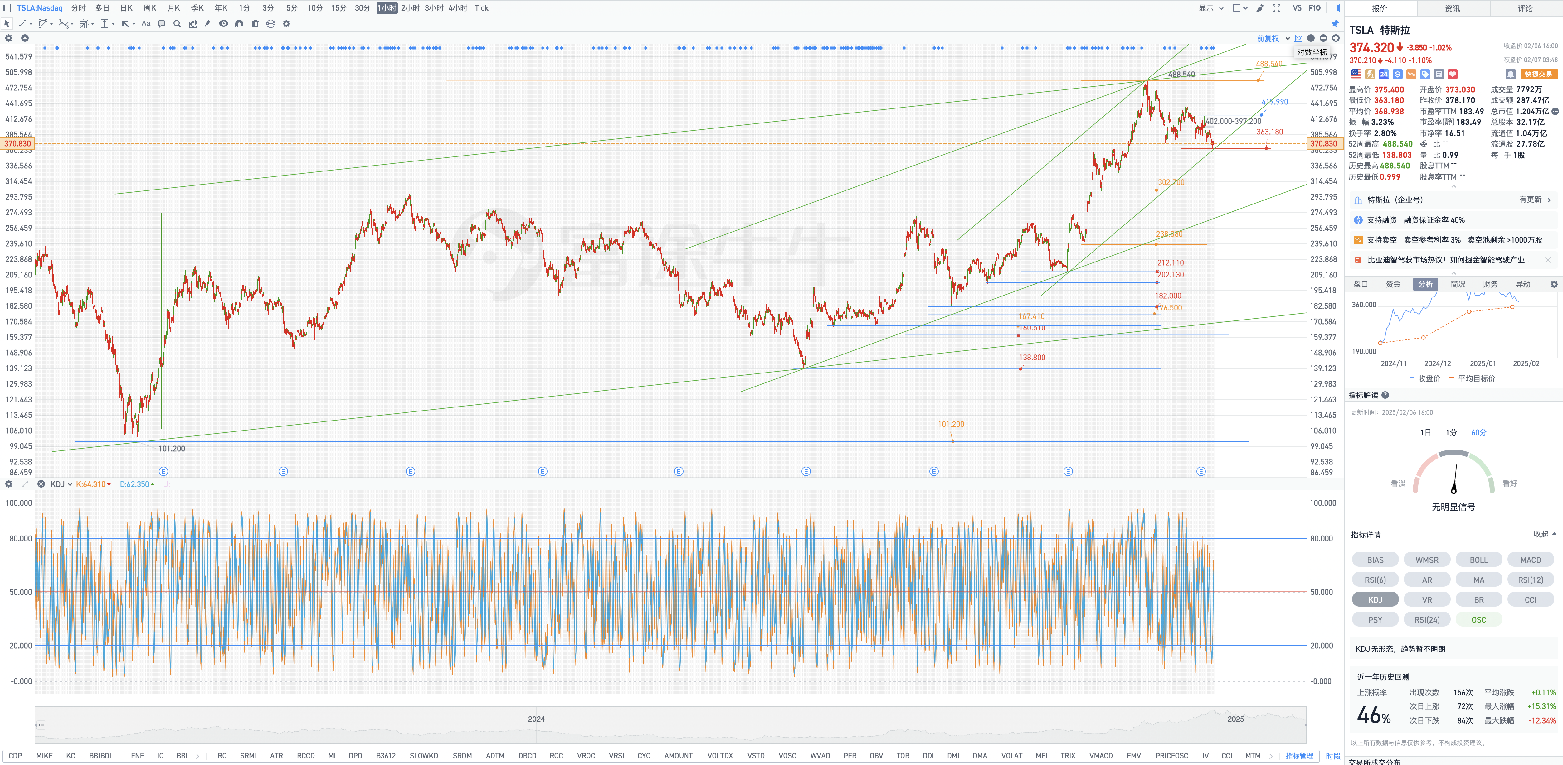Zoom in chart with plus icon

click(1336, 38)
